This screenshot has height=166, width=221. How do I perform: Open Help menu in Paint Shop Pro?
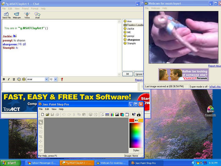point(61,109)
